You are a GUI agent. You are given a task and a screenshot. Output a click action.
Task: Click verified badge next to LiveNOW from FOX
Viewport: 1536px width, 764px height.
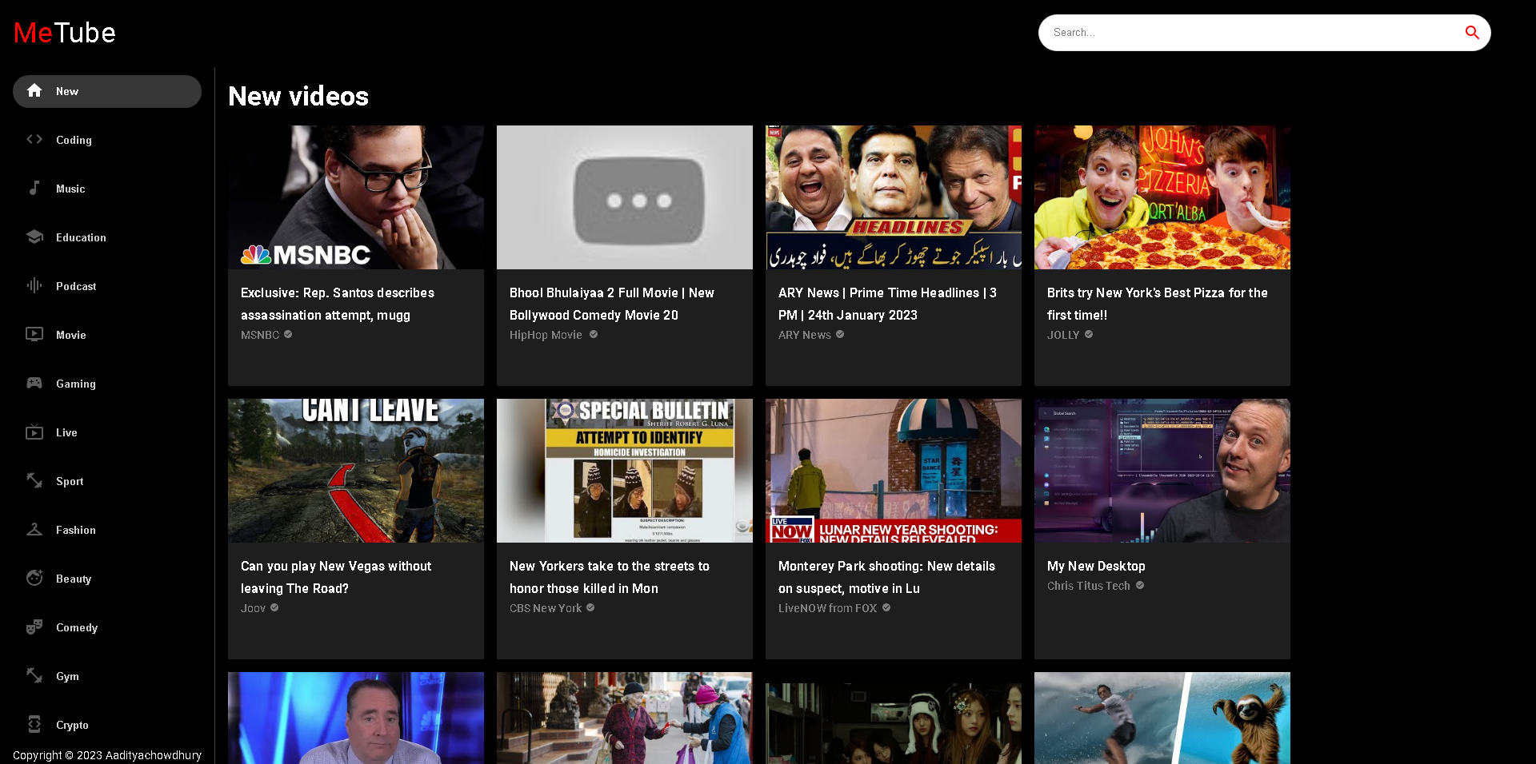point(886,607)
